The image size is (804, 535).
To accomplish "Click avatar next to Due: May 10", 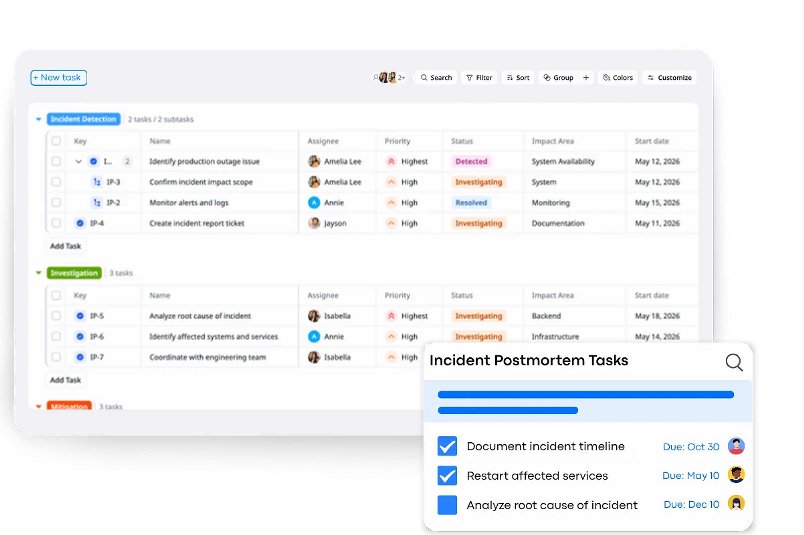I will pos(736,474).
